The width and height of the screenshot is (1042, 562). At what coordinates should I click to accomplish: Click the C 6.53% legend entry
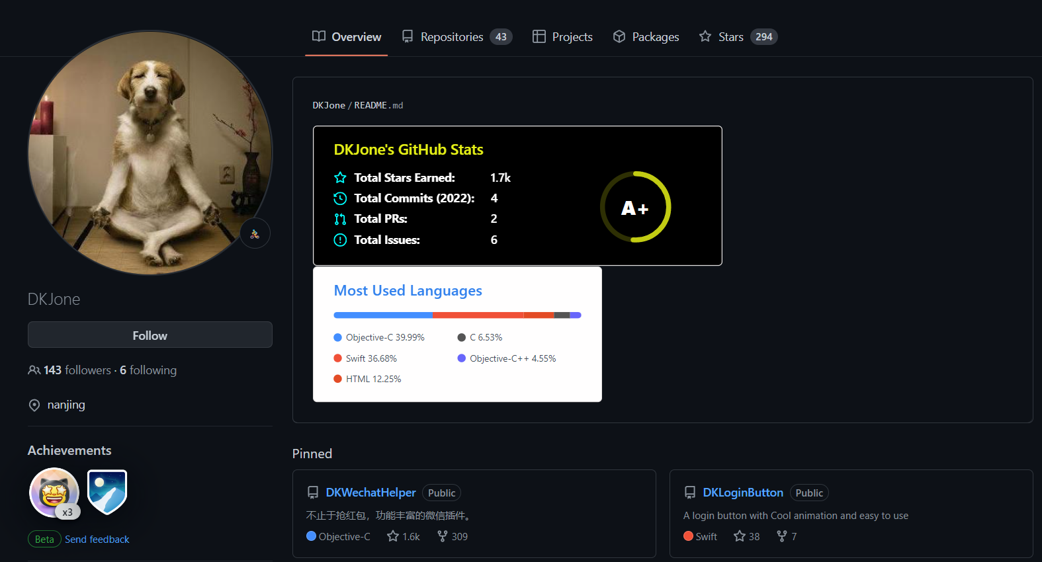point(480,337)
